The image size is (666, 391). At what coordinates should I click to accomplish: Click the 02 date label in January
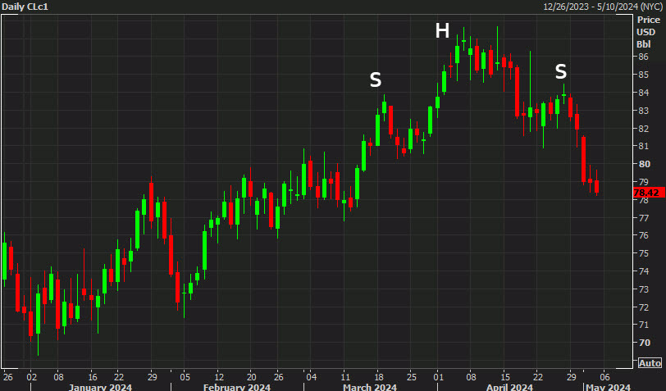[x=32, y=377]
